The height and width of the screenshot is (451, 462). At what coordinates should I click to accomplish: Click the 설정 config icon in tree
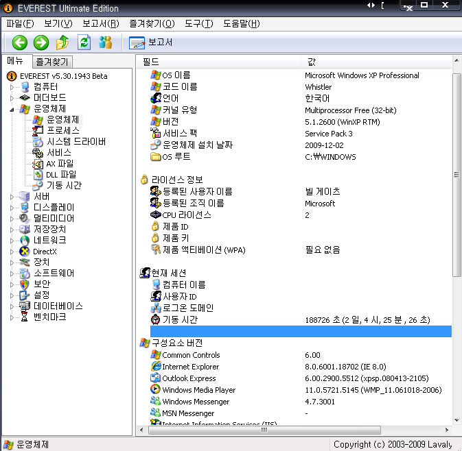(24, 295)
